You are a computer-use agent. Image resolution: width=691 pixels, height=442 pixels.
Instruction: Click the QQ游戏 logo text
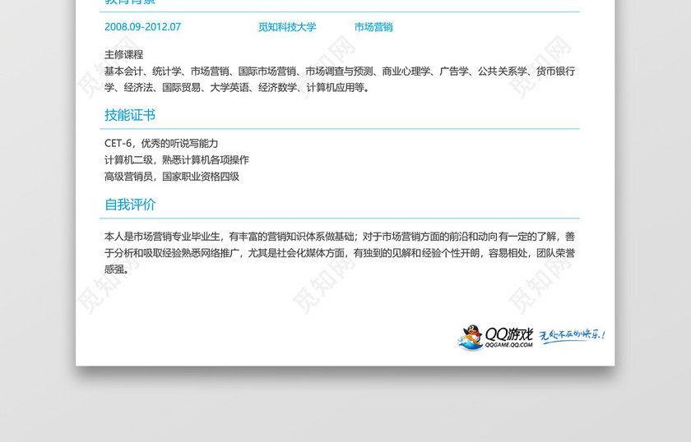click(x=509, y=334)
